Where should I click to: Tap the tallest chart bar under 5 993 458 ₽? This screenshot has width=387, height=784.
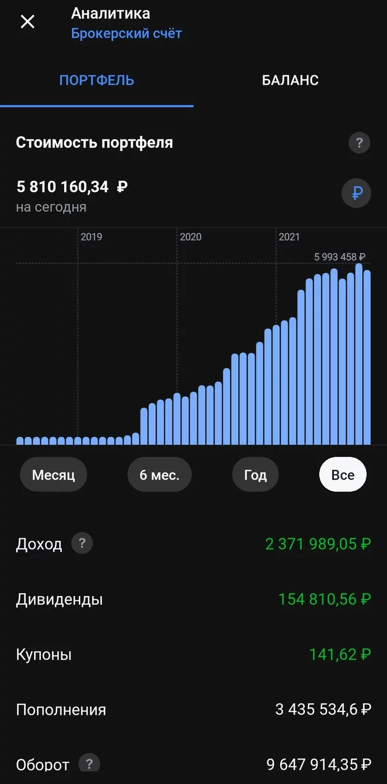click(x=359, y=354)
